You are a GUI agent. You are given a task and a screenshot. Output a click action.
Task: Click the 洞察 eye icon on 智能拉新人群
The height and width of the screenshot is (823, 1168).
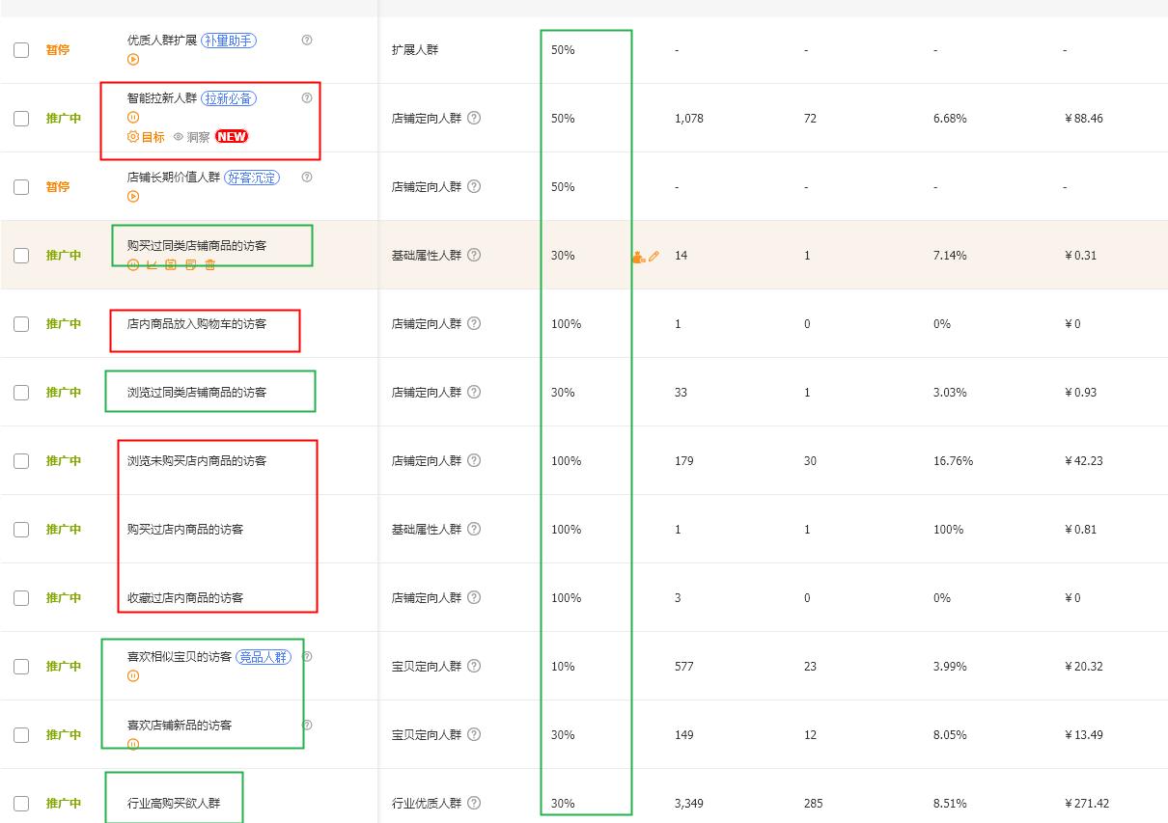pyautogui.click(x=178, y=136)
